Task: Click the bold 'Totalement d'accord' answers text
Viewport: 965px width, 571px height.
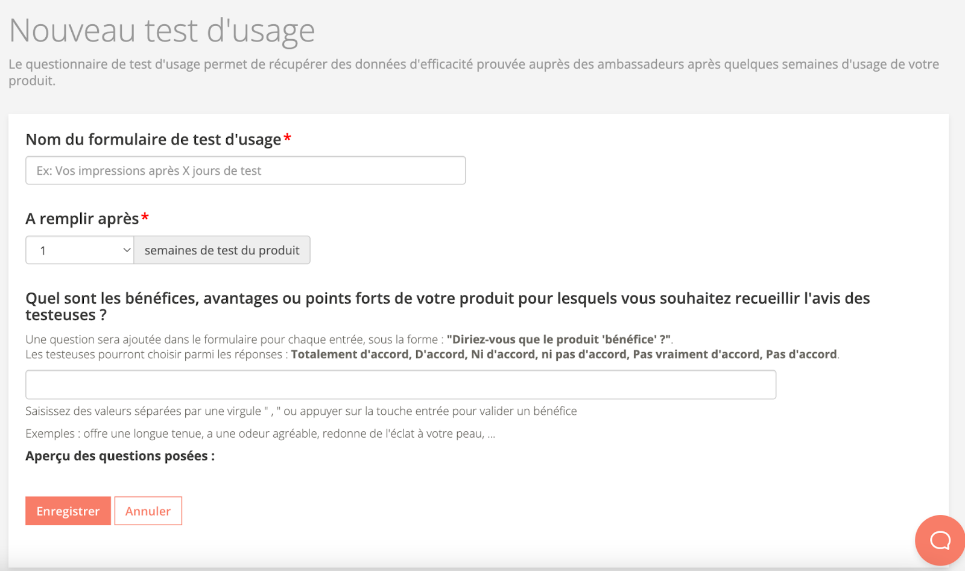Action: [564, 355]
